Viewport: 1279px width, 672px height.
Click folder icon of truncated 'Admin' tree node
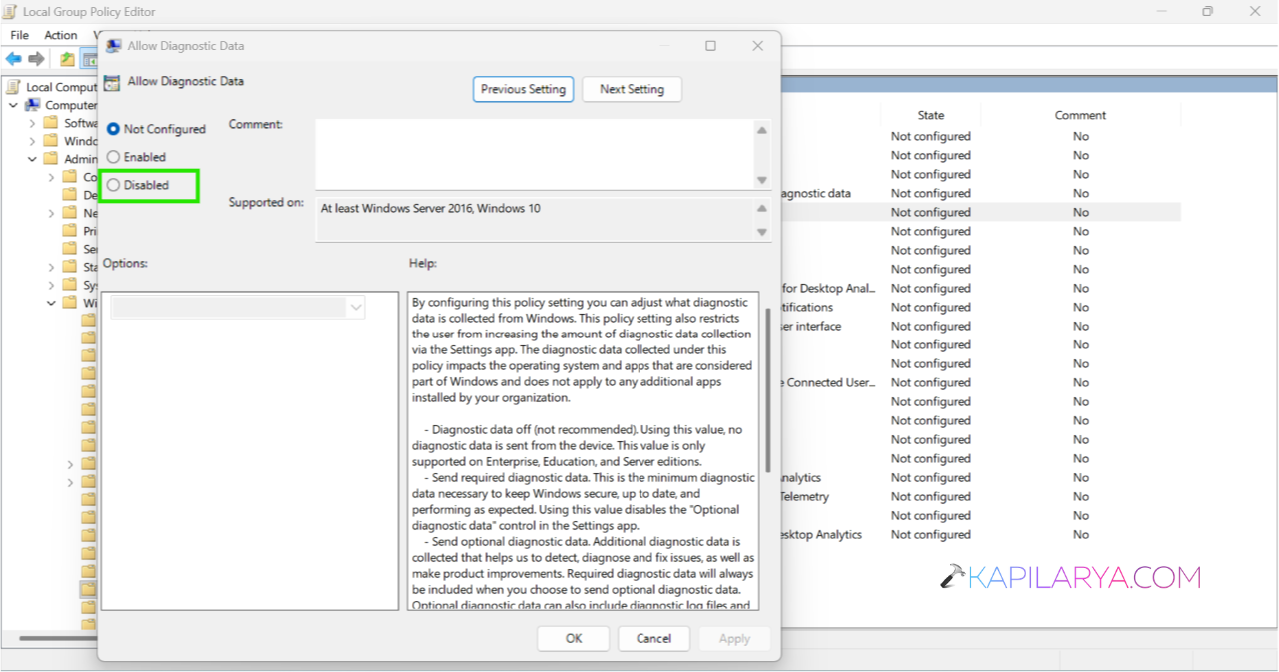[x=51, y=159]
